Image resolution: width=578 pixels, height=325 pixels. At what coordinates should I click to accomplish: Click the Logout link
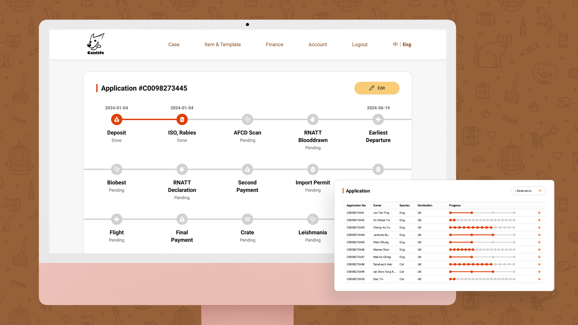pyautogui.click(x=360, y=44)
